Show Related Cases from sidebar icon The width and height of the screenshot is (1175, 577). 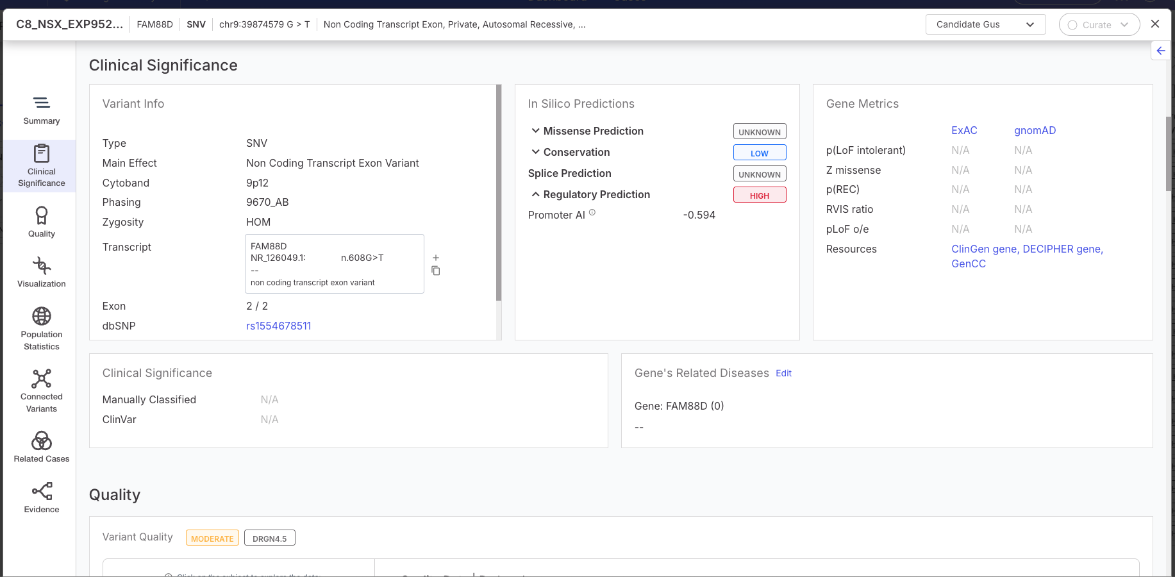[42, 441]
